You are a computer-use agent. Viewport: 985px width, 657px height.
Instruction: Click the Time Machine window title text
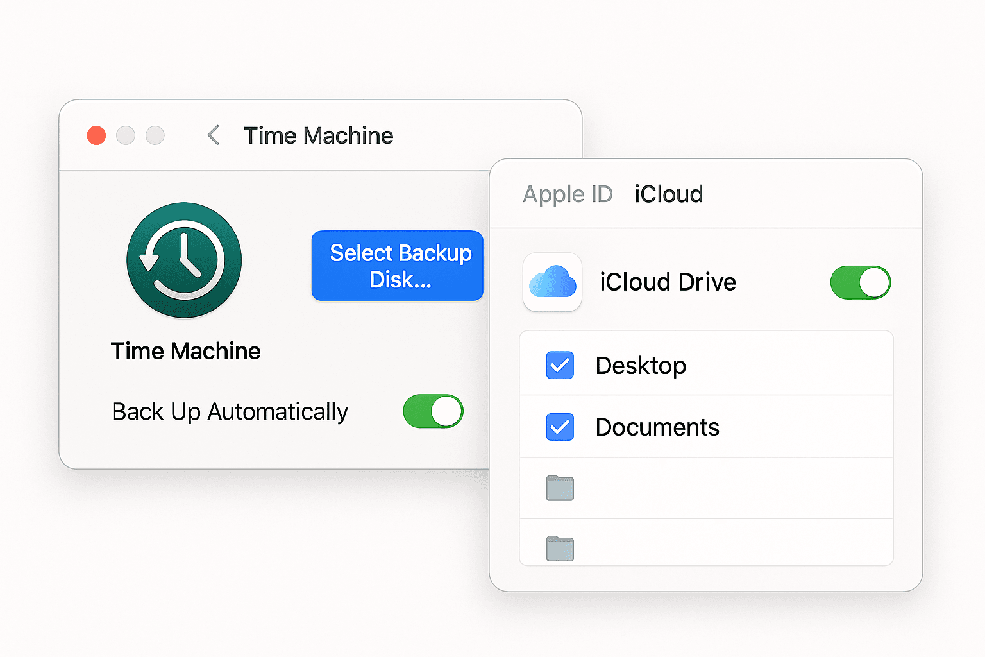point(319,135)
